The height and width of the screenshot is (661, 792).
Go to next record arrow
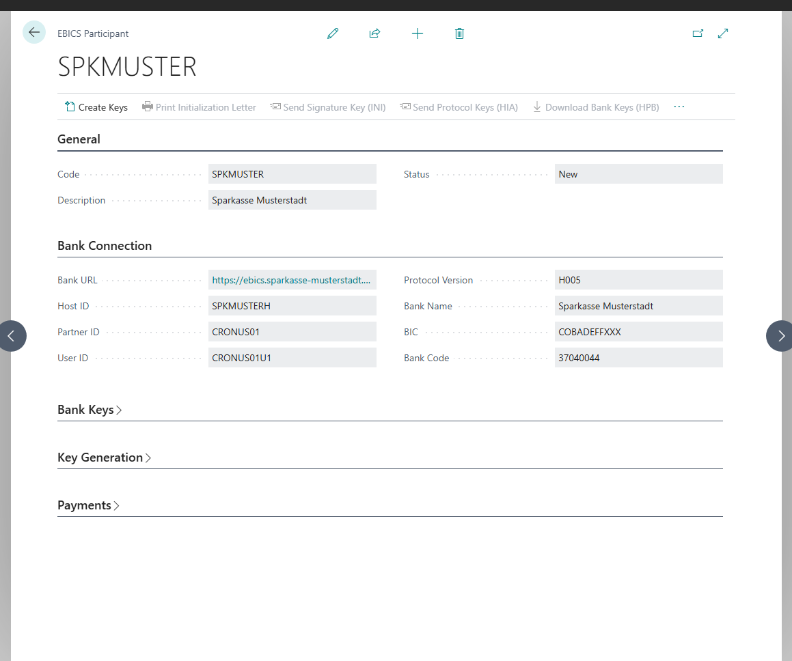pos(780,335)
